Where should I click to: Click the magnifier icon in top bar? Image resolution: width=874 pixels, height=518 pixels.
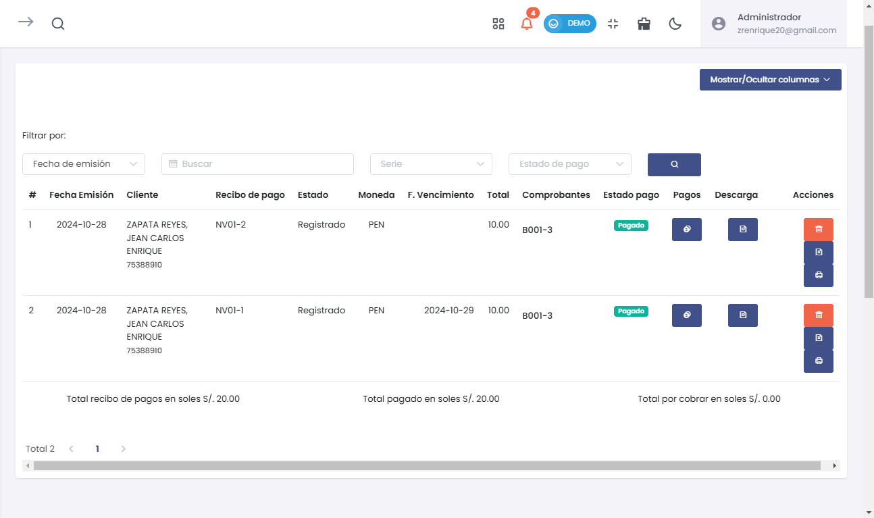pos(58,24)
